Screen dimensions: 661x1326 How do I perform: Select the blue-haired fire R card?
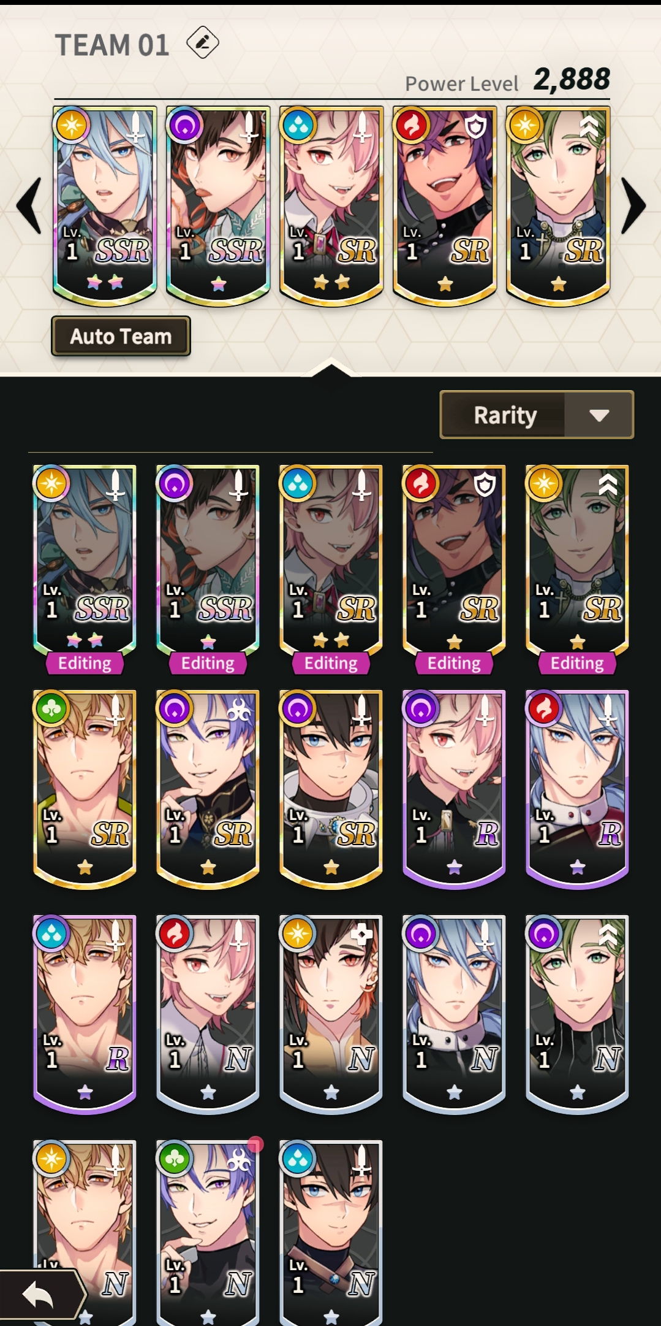[x=577, y=789]
